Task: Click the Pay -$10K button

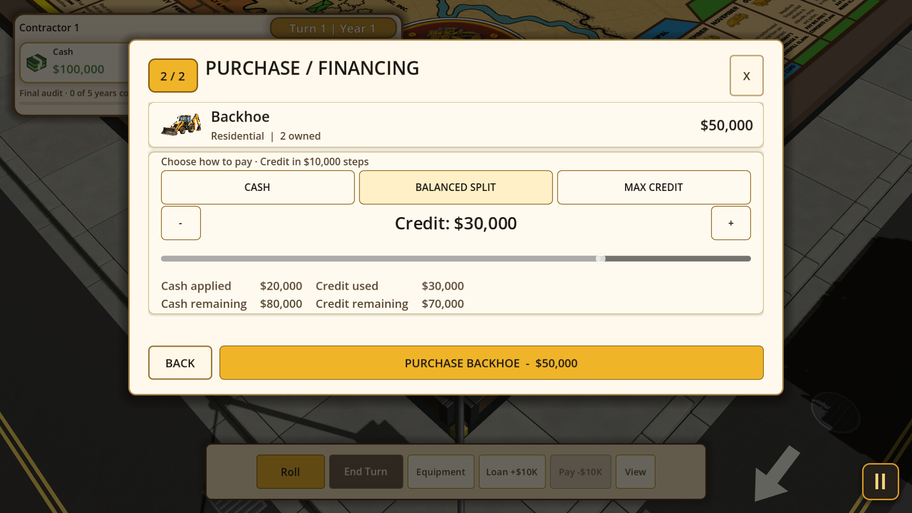Action: tap(580, 472)
